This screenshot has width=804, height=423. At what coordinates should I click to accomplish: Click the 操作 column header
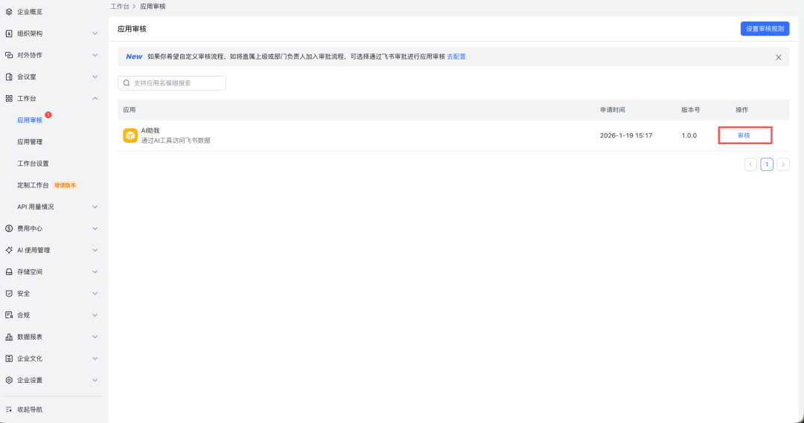point(742,109)
